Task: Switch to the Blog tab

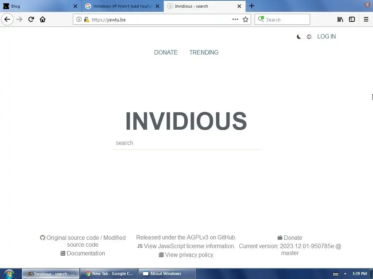Action: [40, 6]
